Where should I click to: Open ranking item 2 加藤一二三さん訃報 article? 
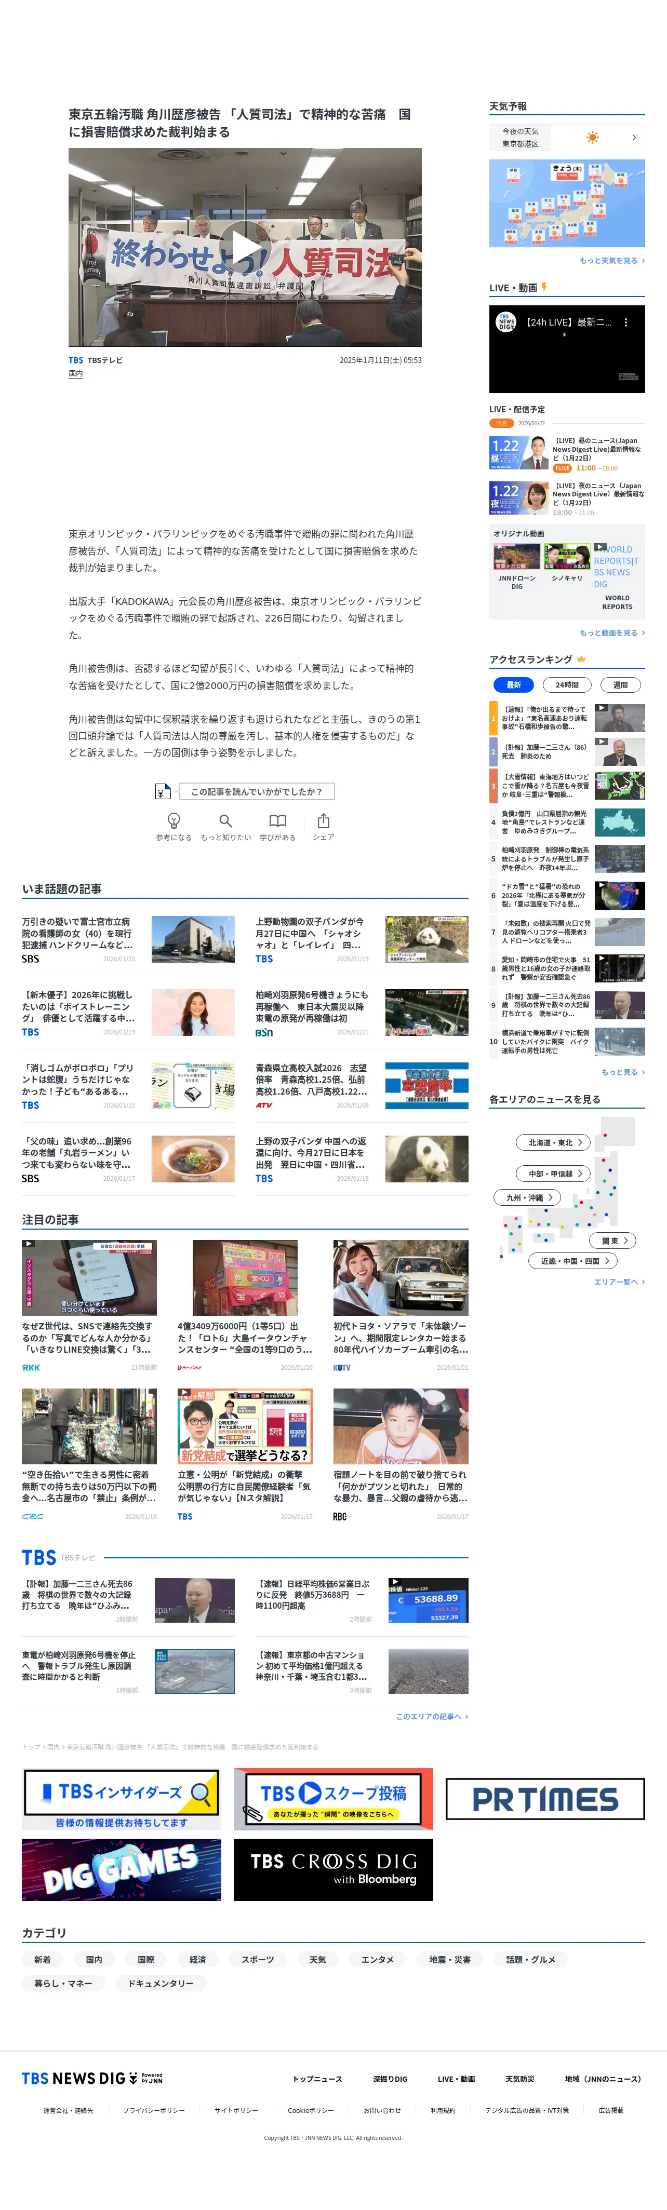(x=567, y=751)
